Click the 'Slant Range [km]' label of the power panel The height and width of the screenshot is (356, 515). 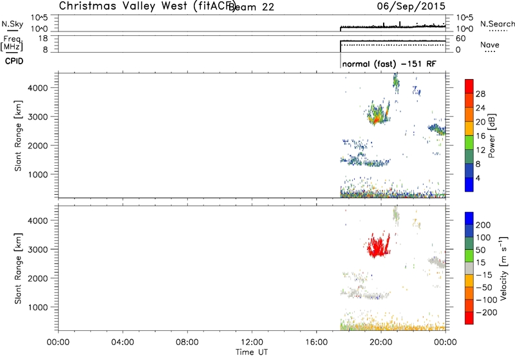point(18,136)
